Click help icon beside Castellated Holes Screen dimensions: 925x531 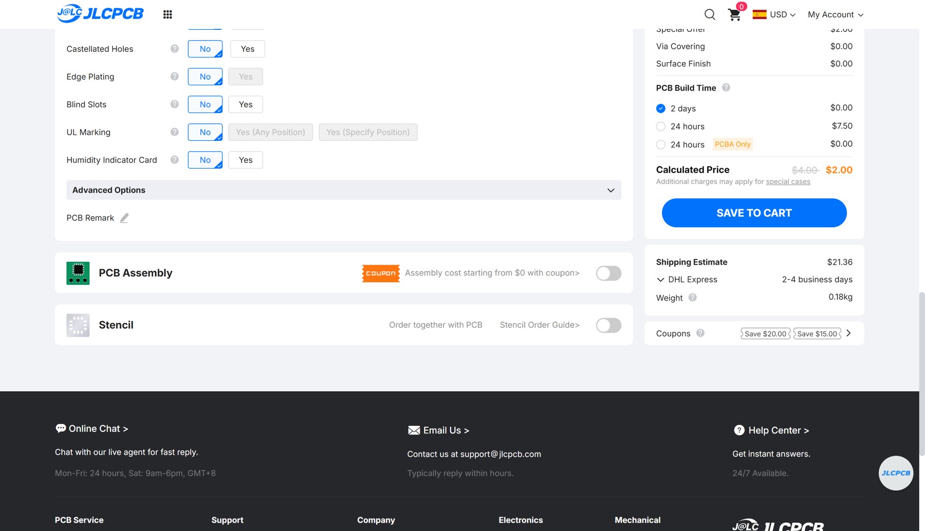click(175, 49)
